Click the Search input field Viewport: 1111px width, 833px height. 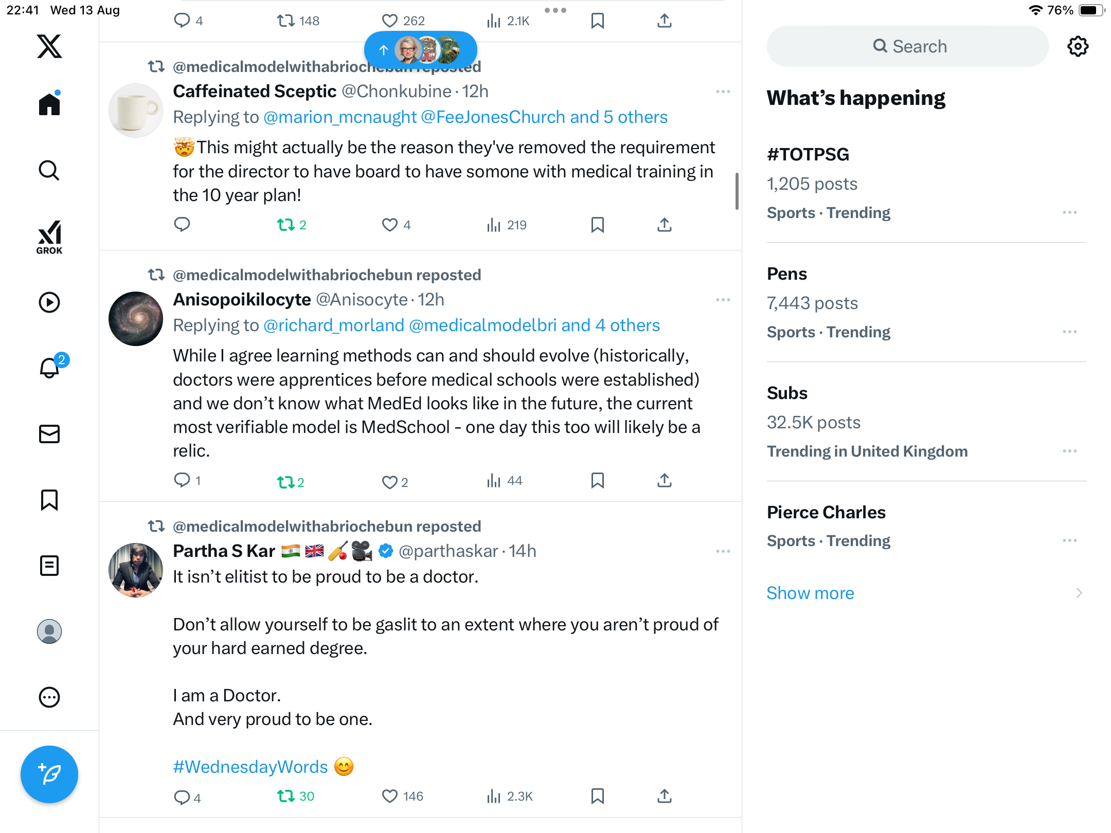point(908,46)
